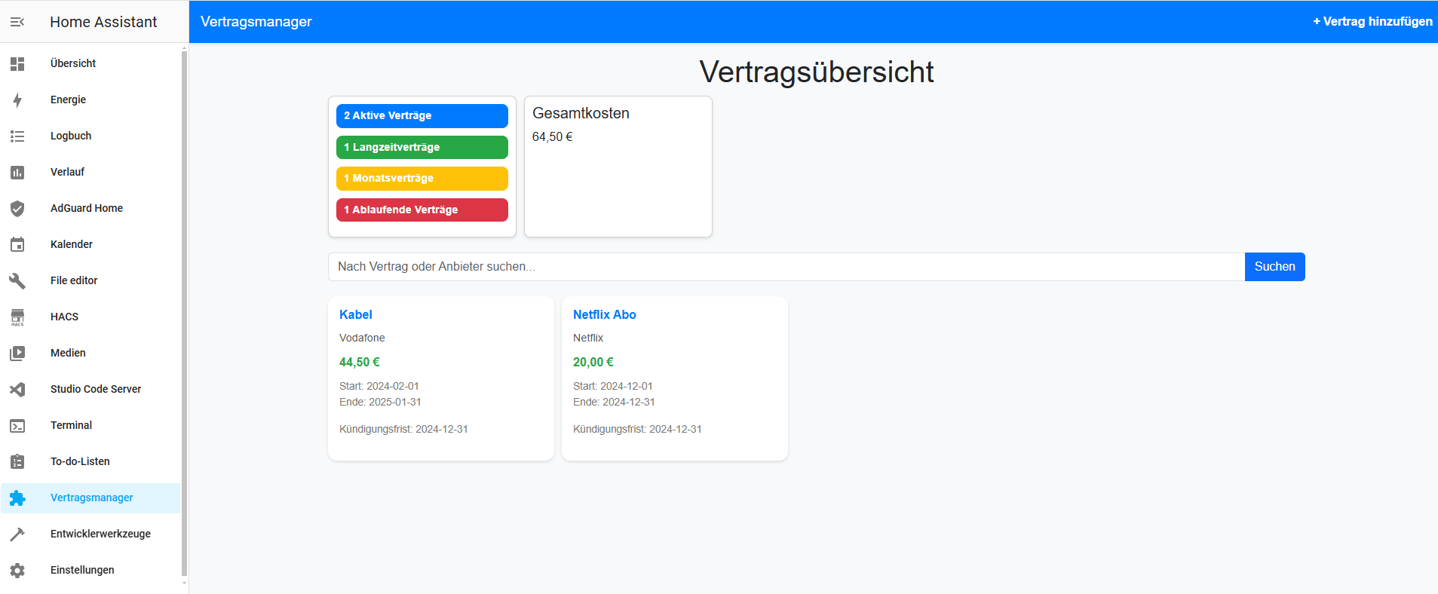
Task: Click the Vertragsmanager puzzle icon
Action: pos(17,498)
